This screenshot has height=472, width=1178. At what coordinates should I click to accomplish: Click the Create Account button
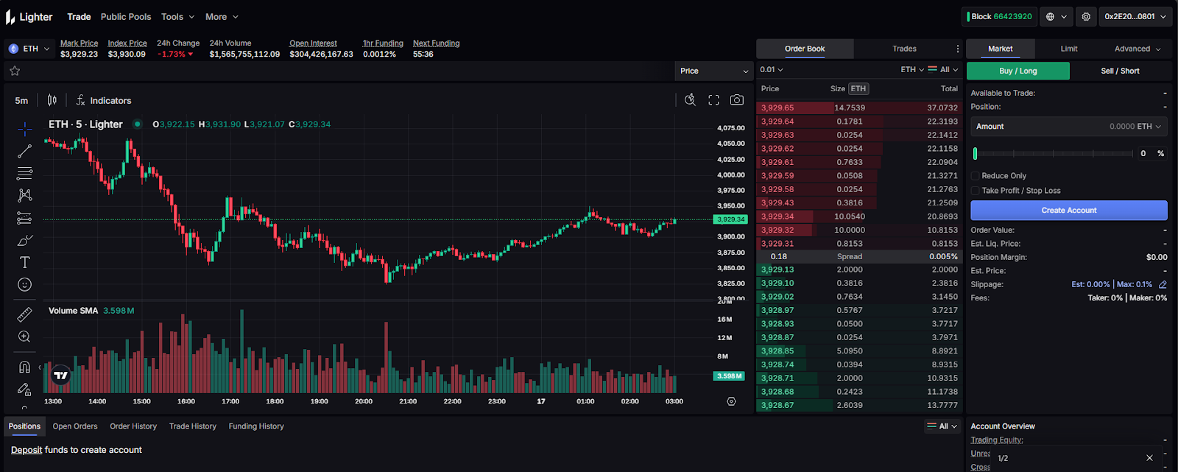1068,211
